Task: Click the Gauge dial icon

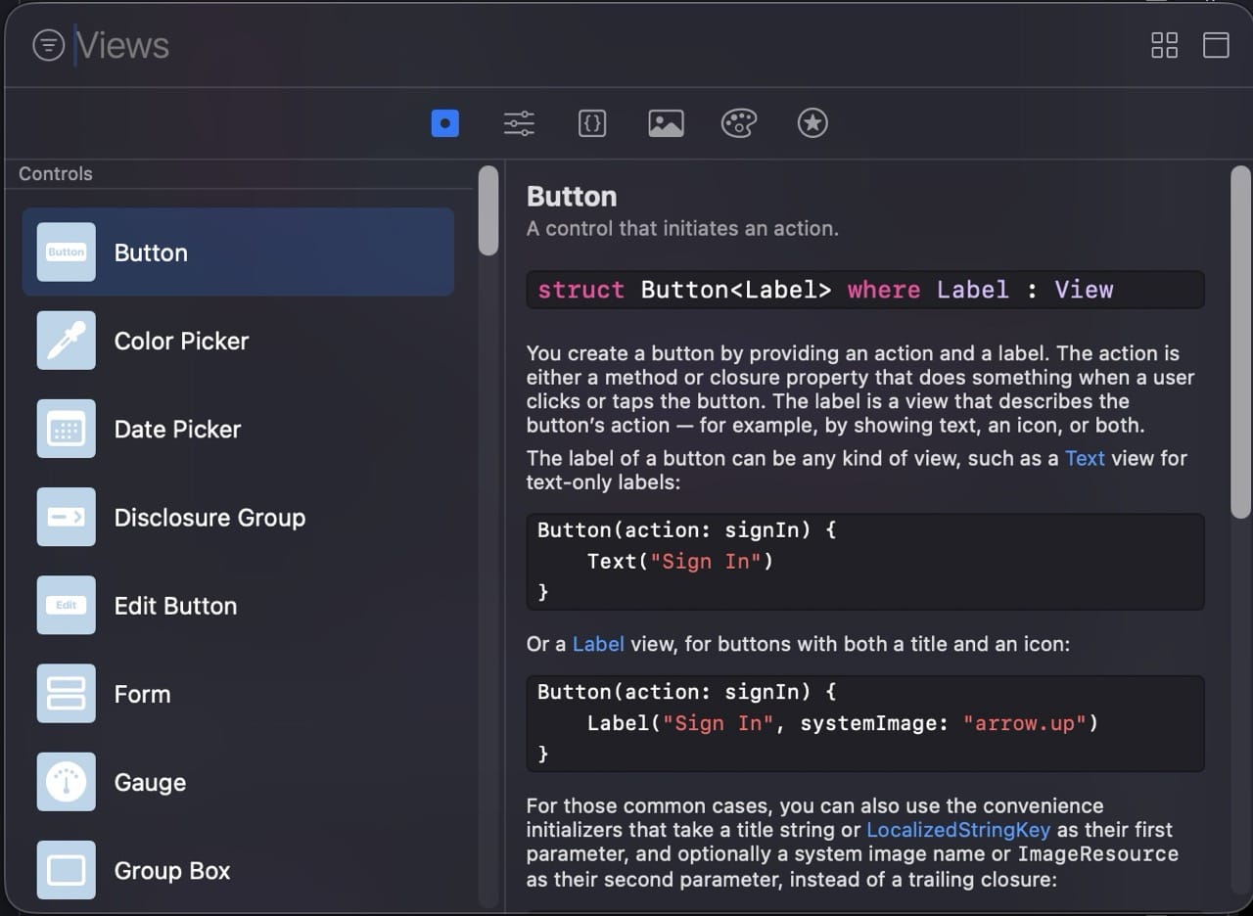Action: tap(67, 782)
